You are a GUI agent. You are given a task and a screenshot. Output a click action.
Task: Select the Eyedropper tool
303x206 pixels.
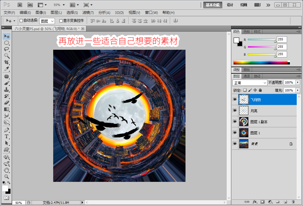click(7, 69)
